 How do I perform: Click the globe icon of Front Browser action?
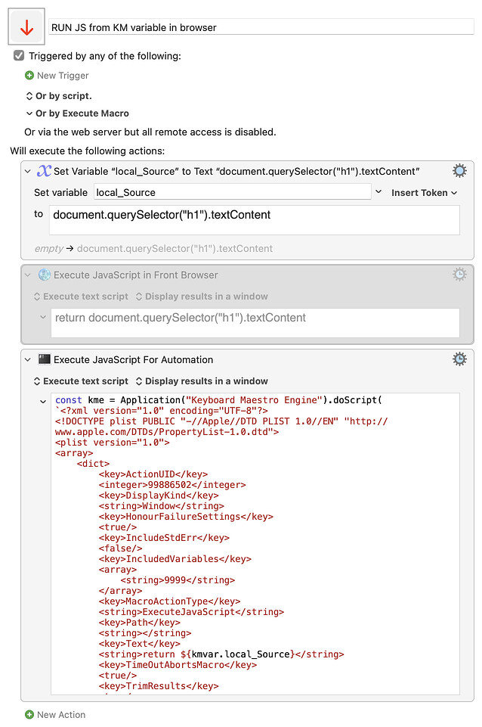click(45, 275)
